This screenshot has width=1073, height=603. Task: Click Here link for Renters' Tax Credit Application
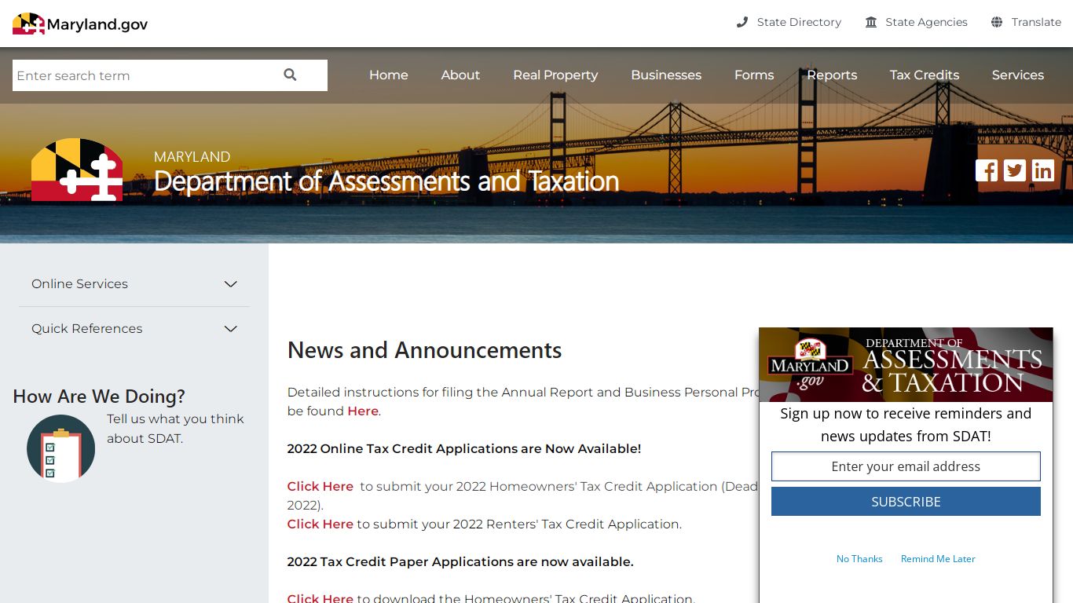tap(320, 524)
